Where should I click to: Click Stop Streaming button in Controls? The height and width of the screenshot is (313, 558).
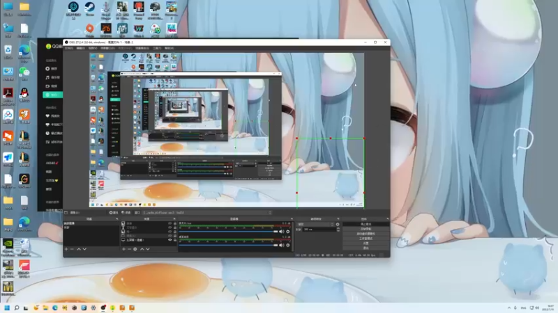[x=365, y=224]
